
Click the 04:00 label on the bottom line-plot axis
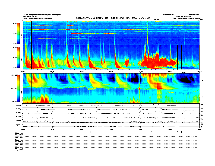coord(52,129)
